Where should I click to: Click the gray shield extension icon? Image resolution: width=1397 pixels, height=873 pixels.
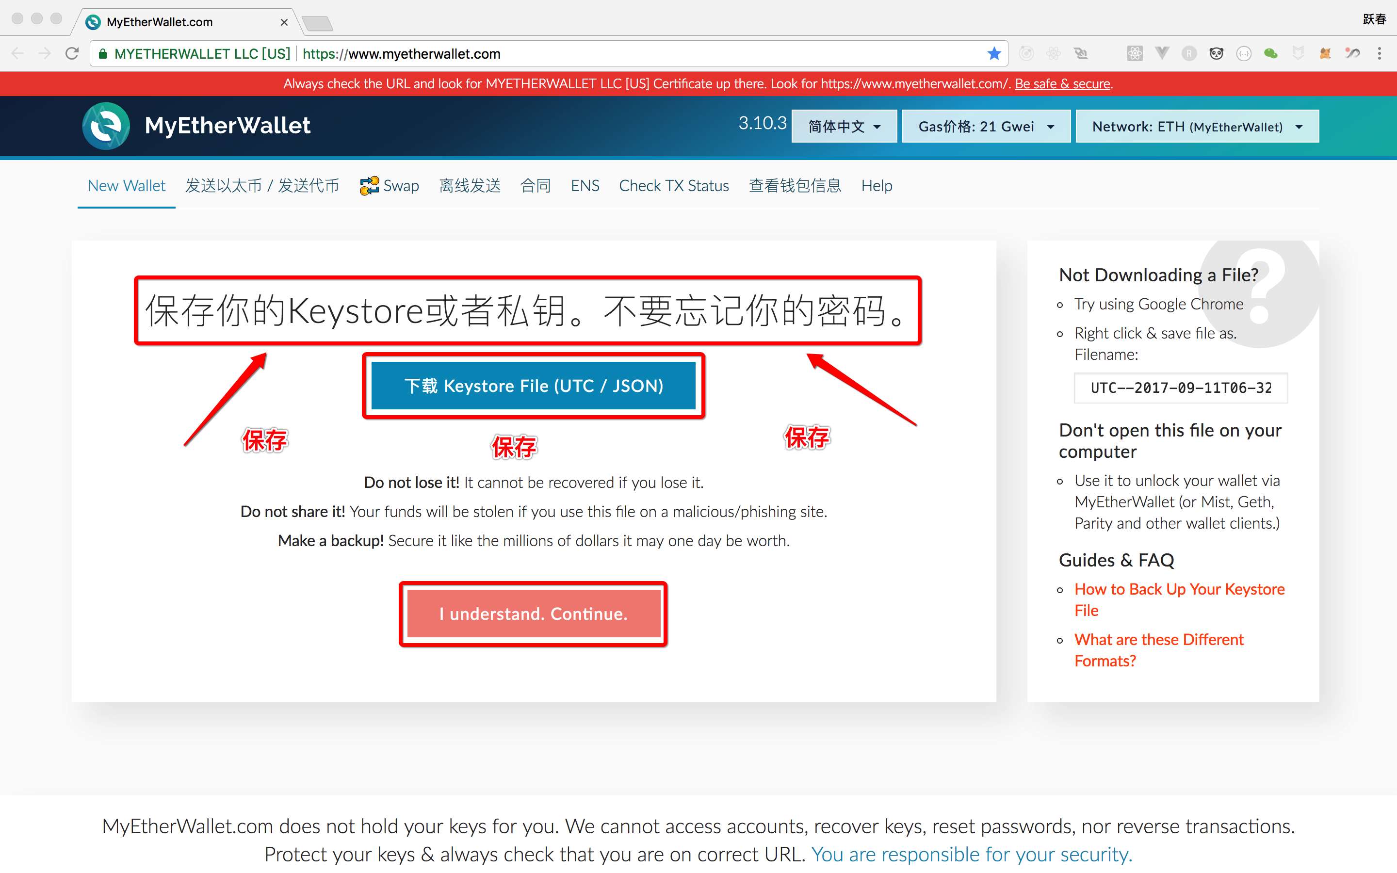pyautogui.click(x=1298, y=54)
